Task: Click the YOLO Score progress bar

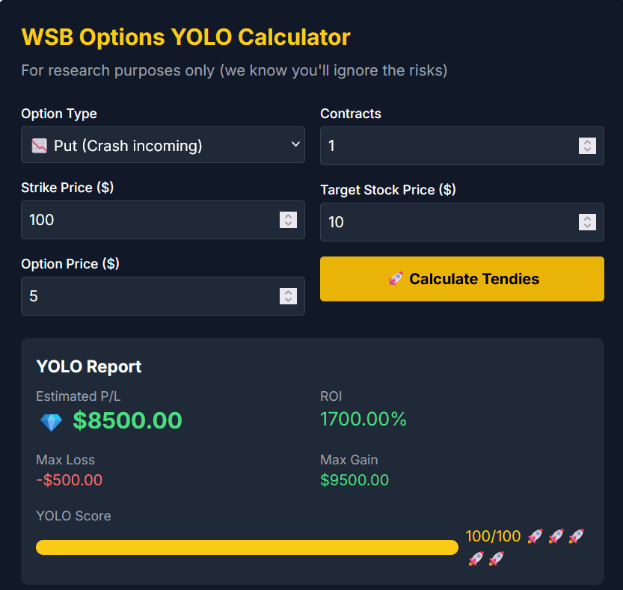Action: 247,547
